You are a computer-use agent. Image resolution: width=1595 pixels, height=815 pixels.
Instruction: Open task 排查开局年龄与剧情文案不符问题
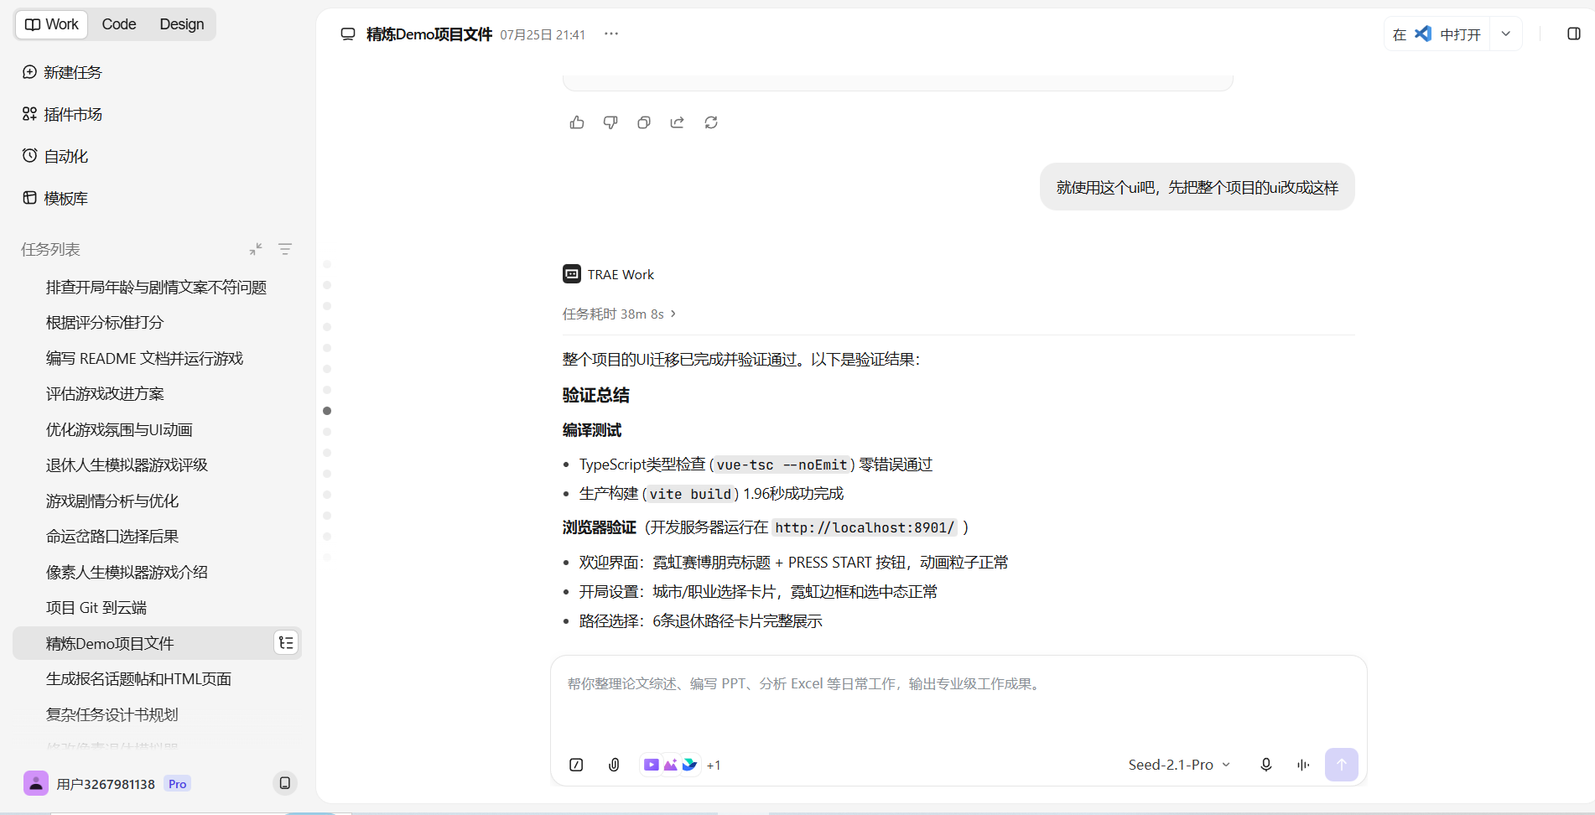[157, 288]
